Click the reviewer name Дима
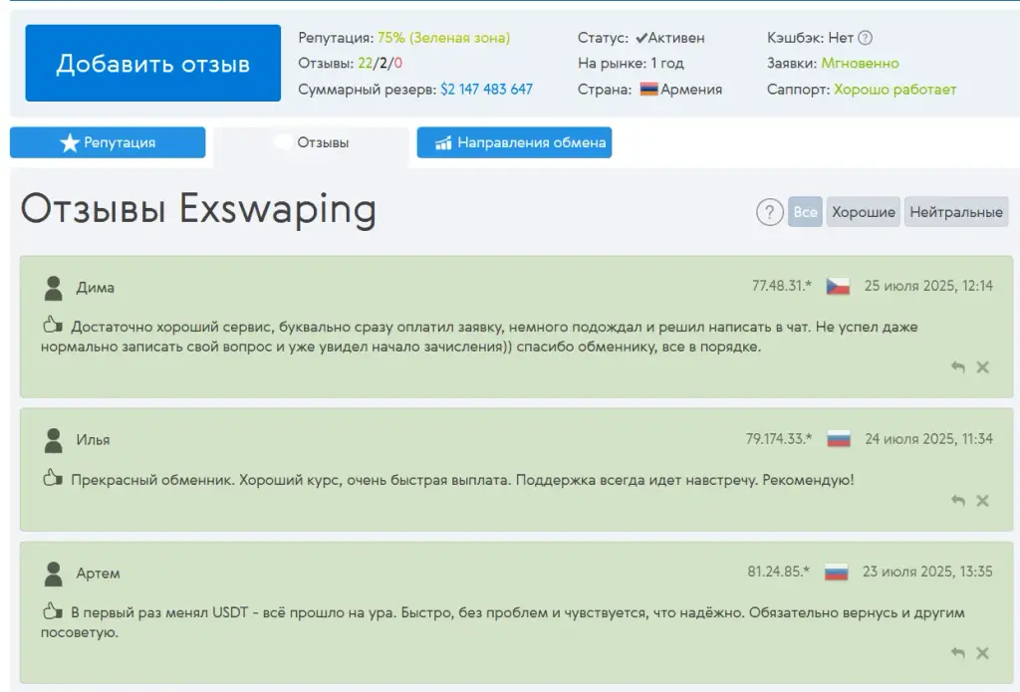Screen dimensions: 1020x692 click(95, 288)
